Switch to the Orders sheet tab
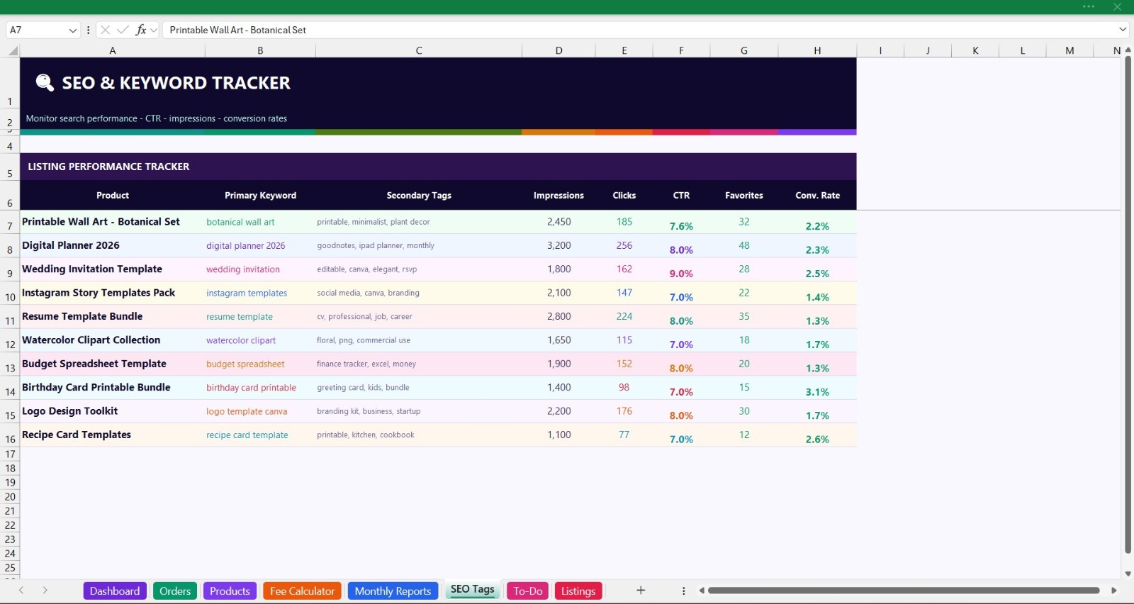This screenshot has width=1134, height=604. [175, 591]
